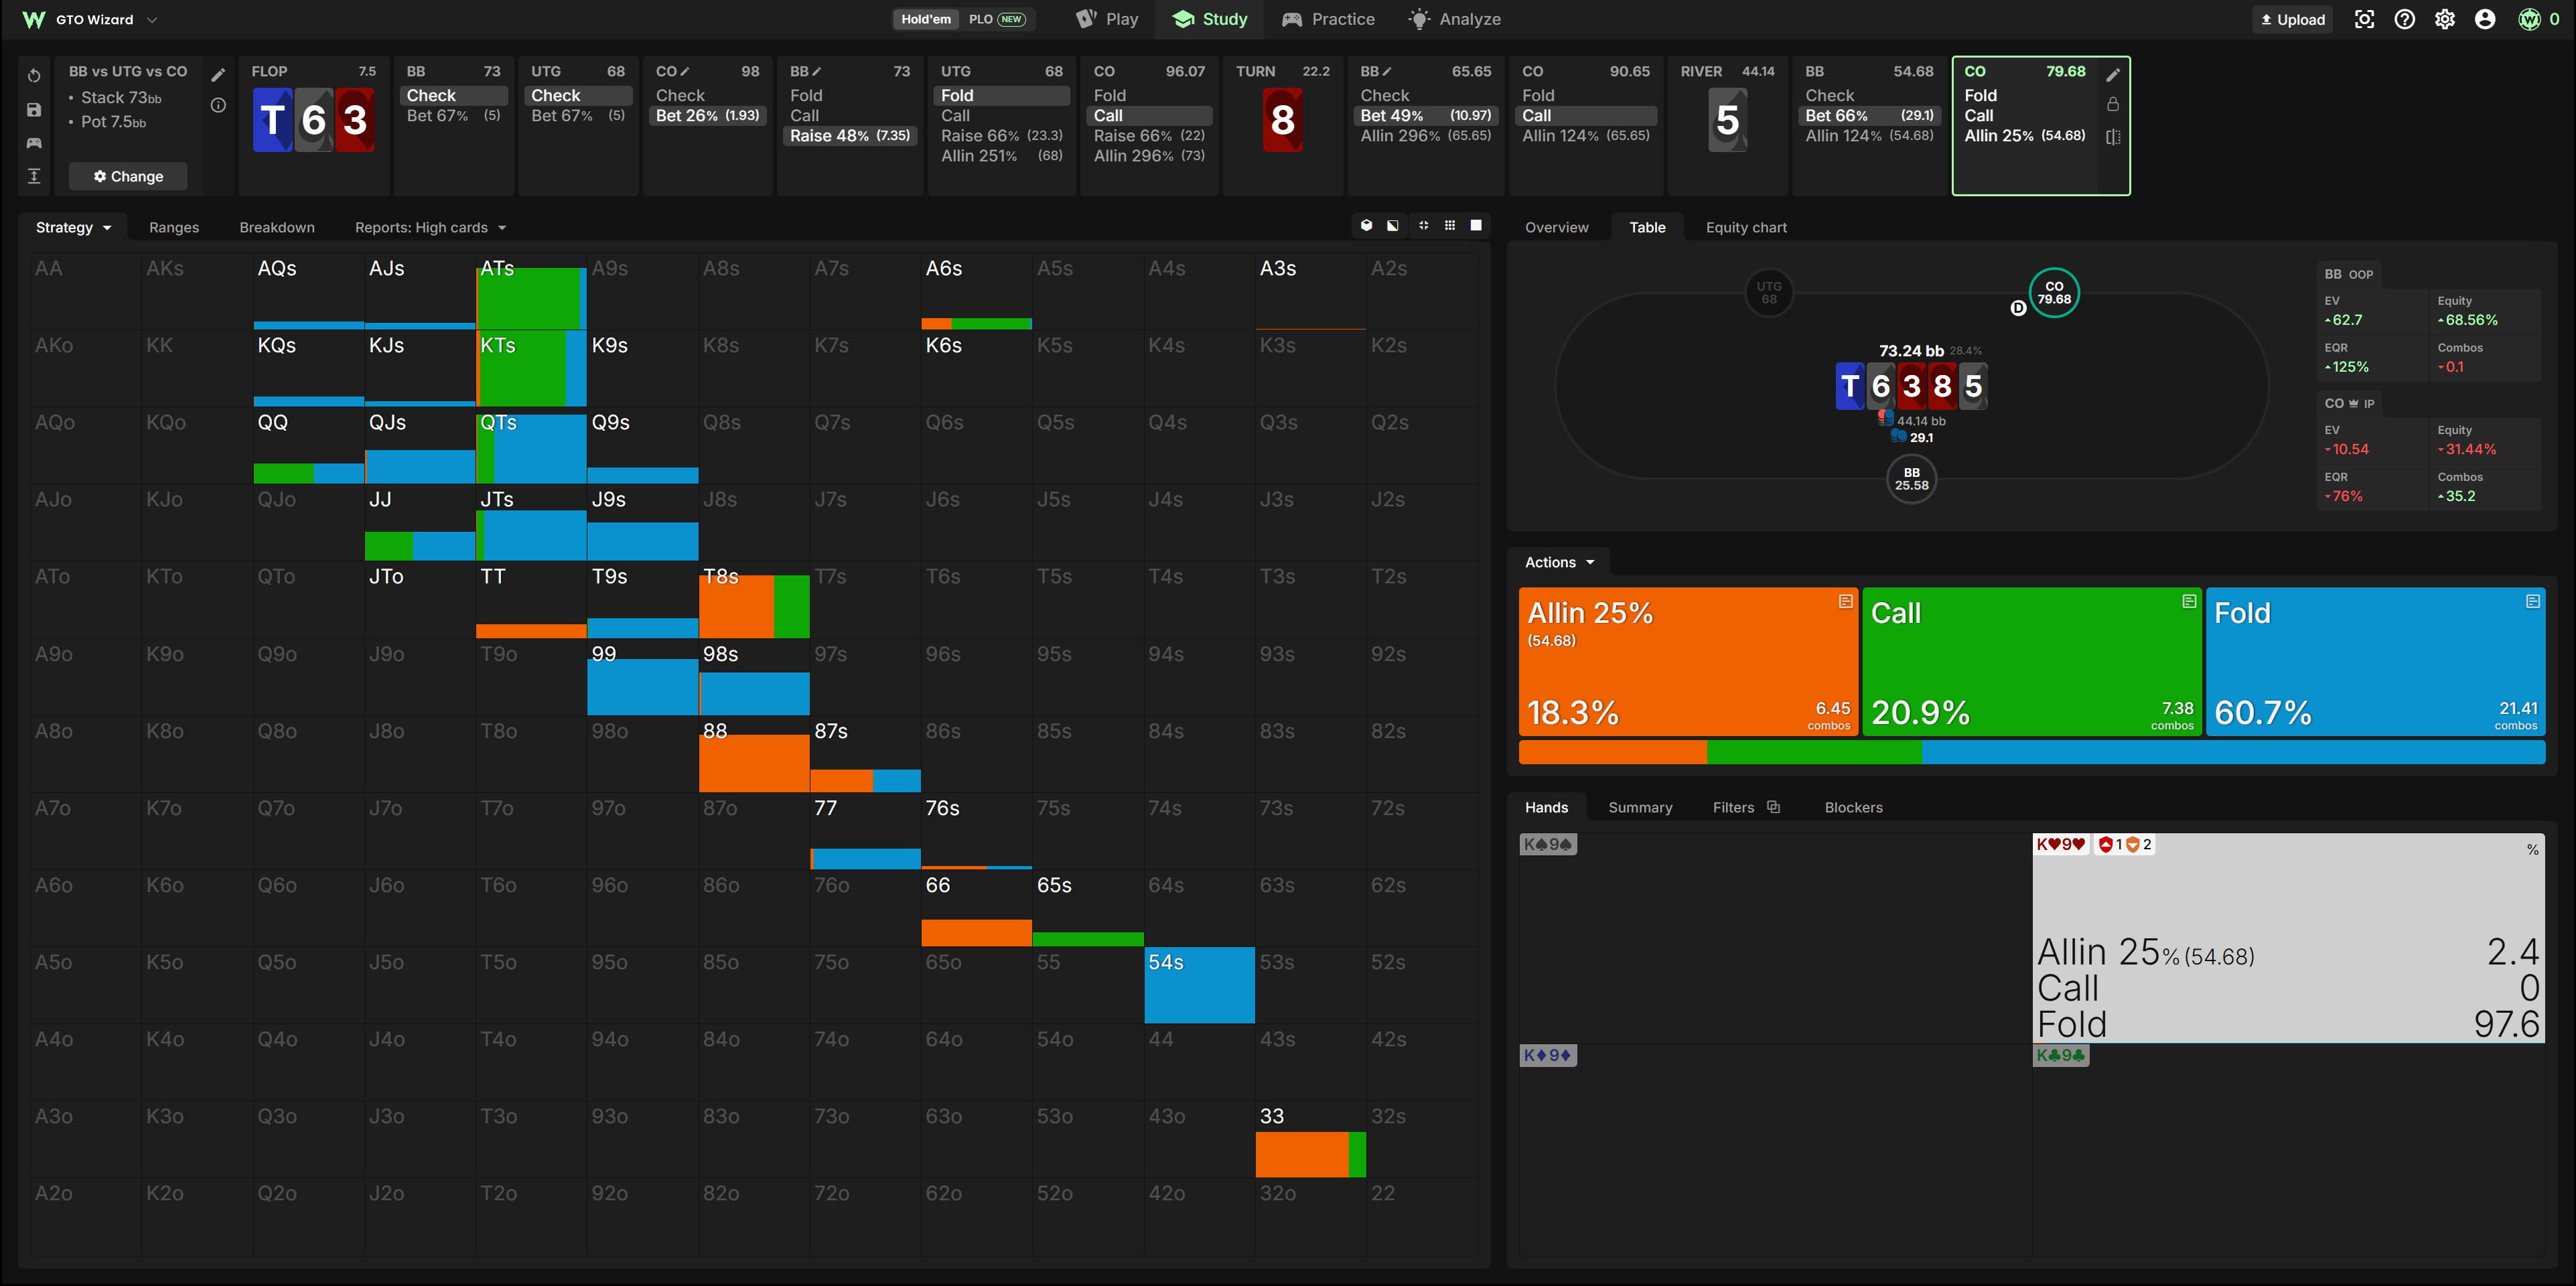
Task: Open the user account profile icon
Action: click(2484, 19)
